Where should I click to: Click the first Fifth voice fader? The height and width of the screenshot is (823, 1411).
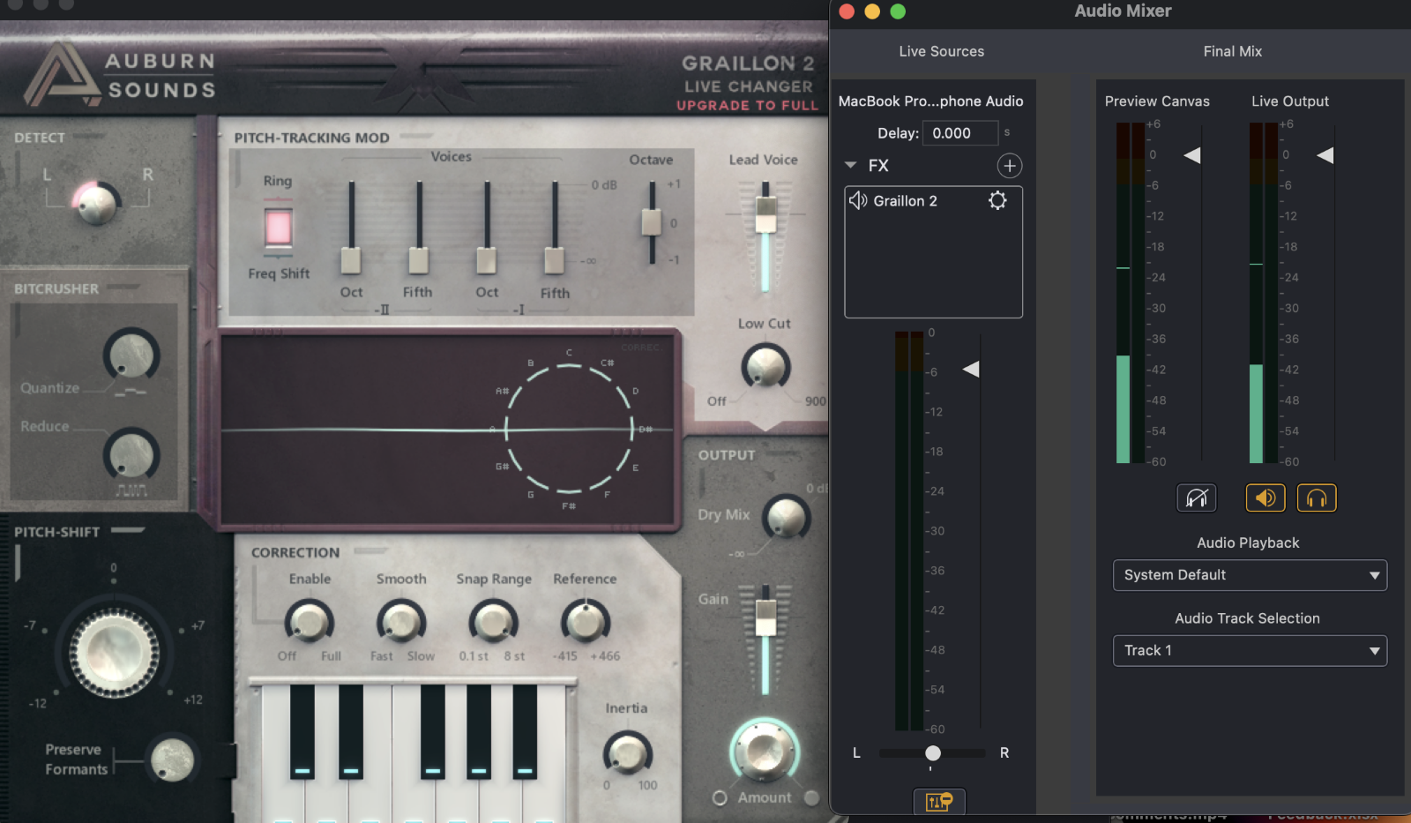(418, 260)
